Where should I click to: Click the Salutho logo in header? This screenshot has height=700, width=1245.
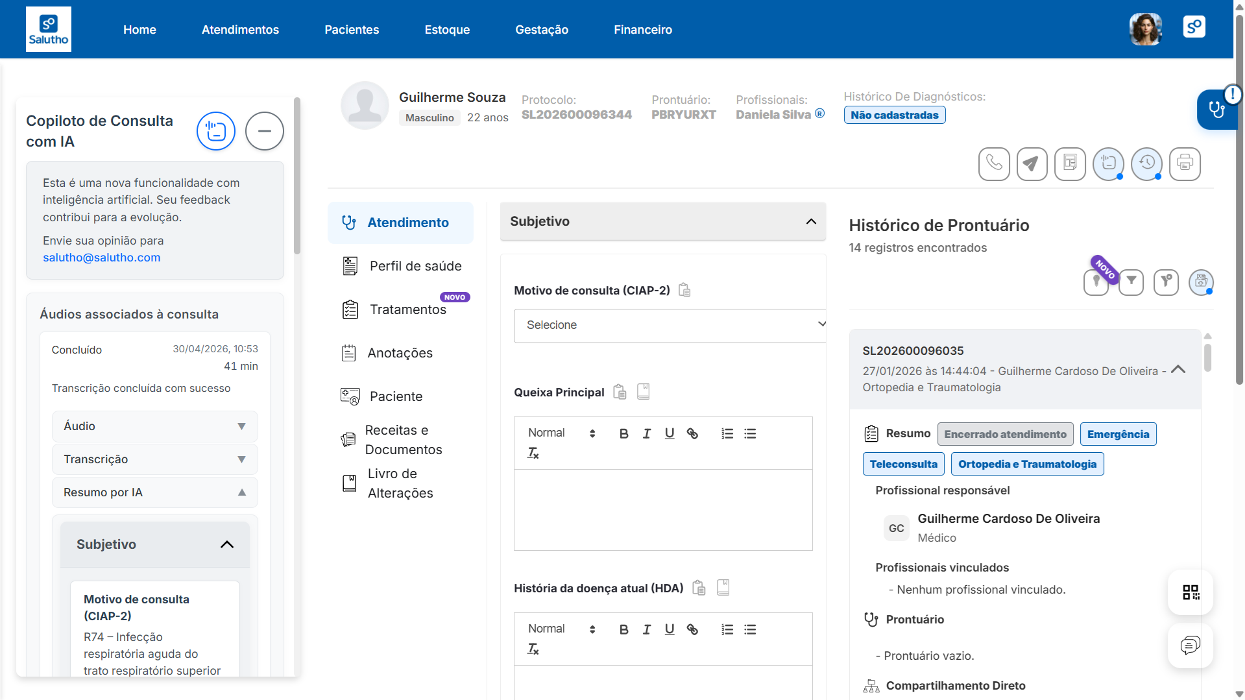[49, 29]
